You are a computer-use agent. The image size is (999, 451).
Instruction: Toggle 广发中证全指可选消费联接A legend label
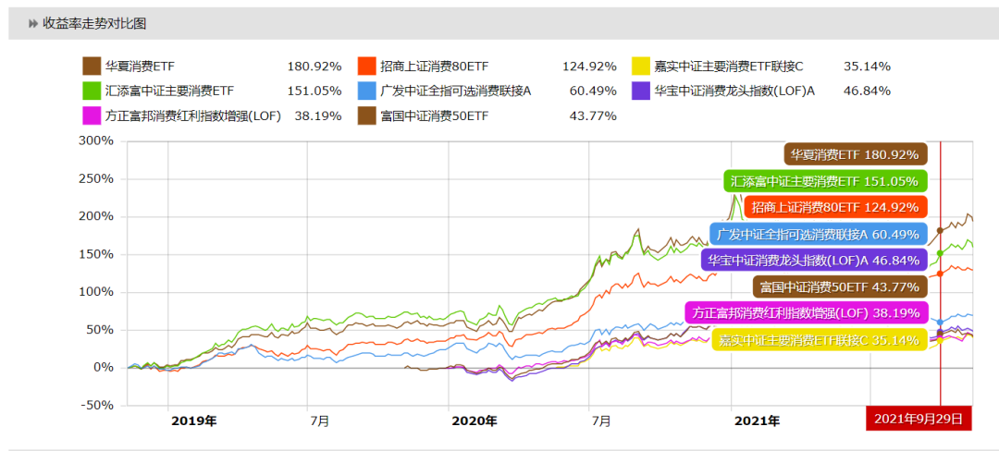coord(455,91)
